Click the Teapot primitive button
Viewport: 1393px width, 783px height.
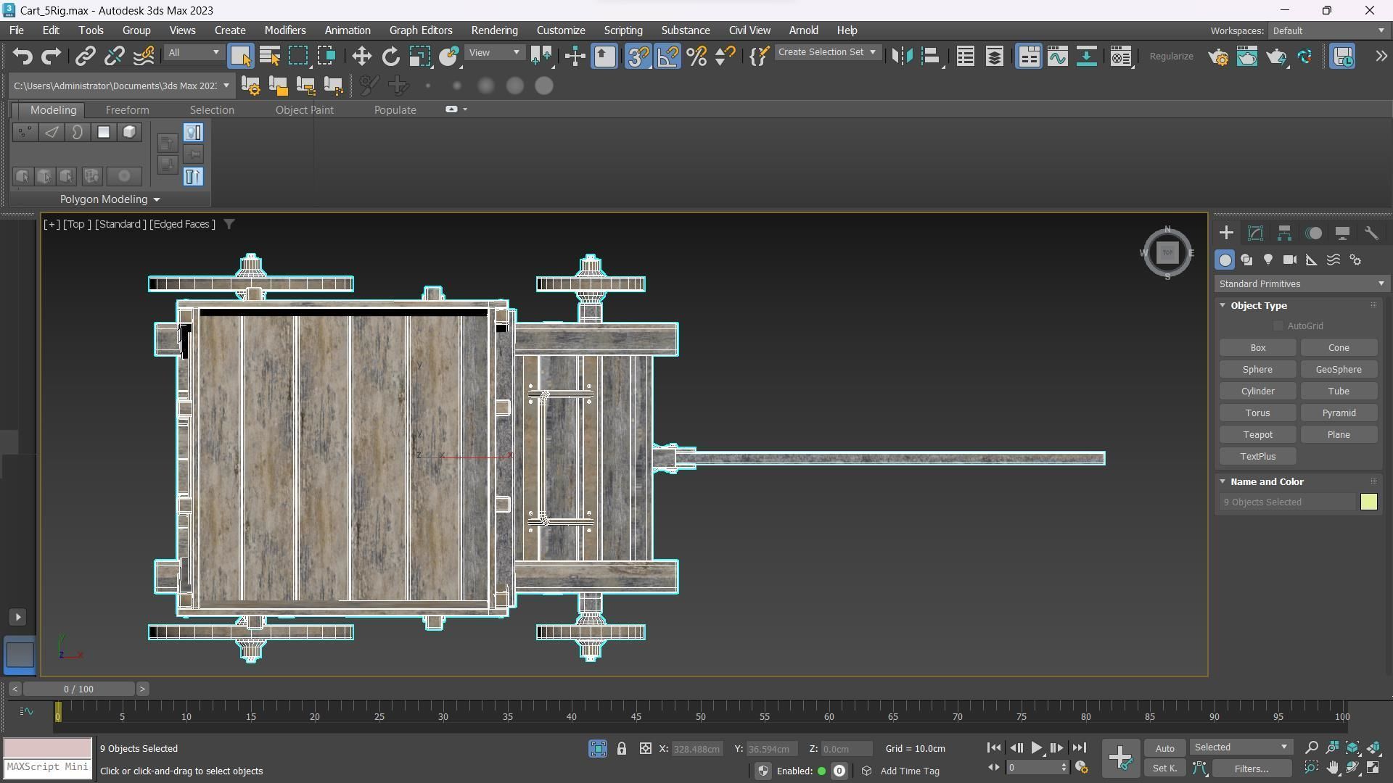point(1257,434)
